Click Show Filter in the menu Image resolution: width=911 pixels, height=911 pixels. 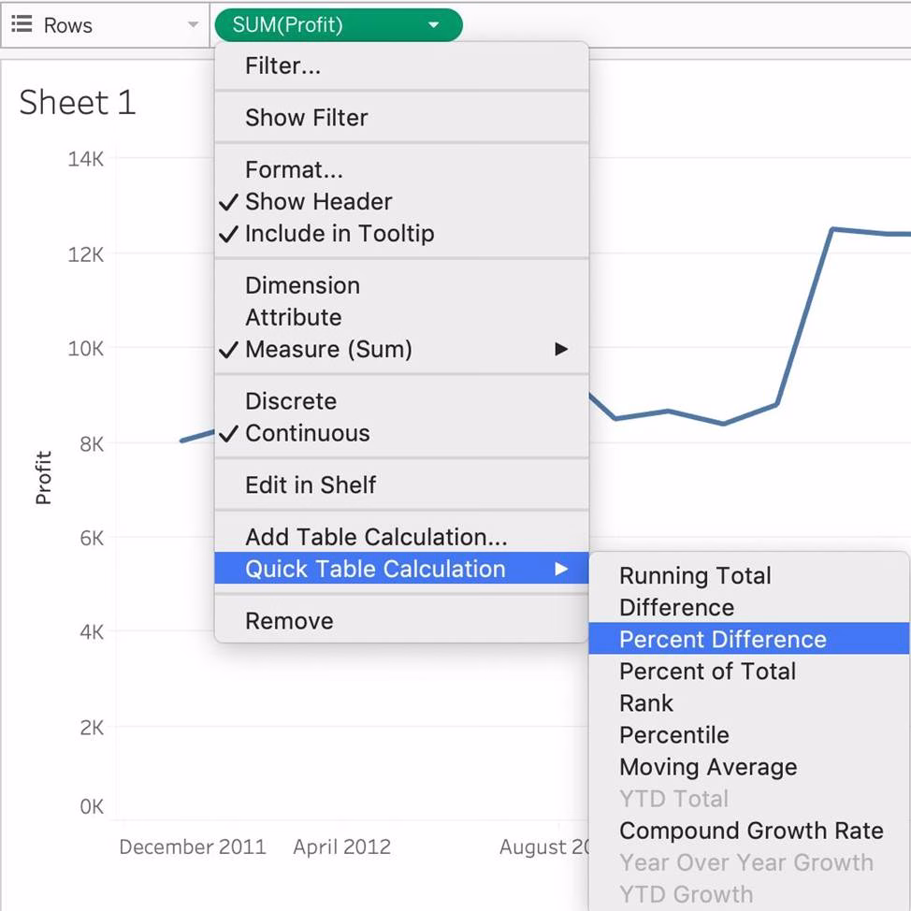pos(306,118)
